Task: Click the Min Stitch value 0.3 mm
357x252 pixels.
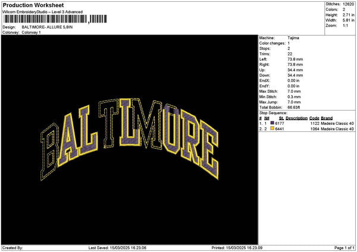Action: pyautogui.click(x=294, y=97)
